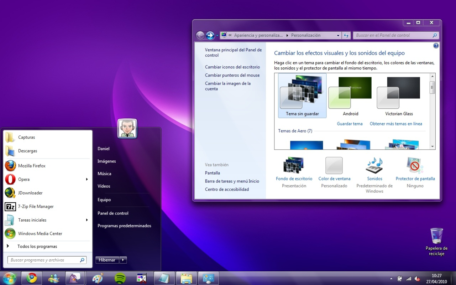Select the Android theme
456x285 pixels.
point(350,95)
